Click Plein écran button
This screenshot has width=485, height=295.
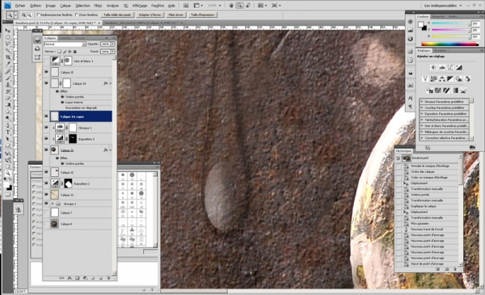(176, 15)
